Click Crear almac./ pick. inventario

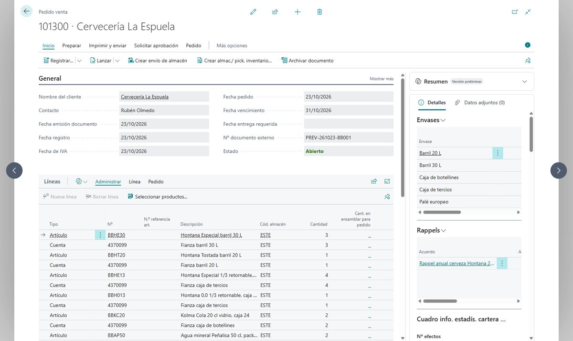pyautogui.click(x=234, y=61)
